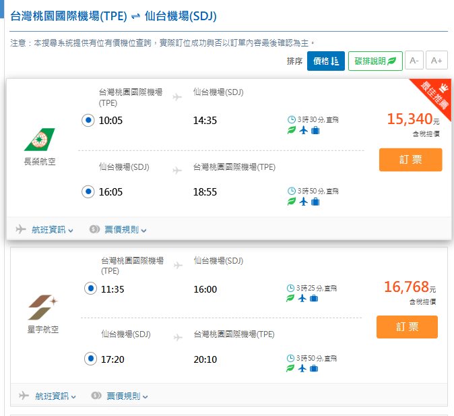
Task: Click airplane icon on Starlux 11:35 flight
Action: pyautogui.click(x=302, y=299)
